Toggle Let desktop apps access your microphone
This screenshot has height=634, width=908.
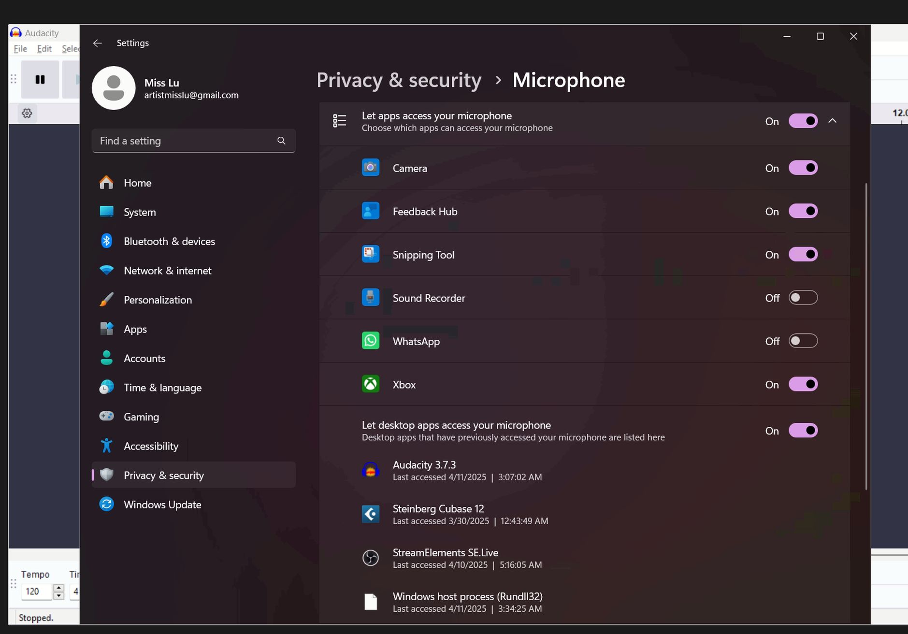coord(803,430)
